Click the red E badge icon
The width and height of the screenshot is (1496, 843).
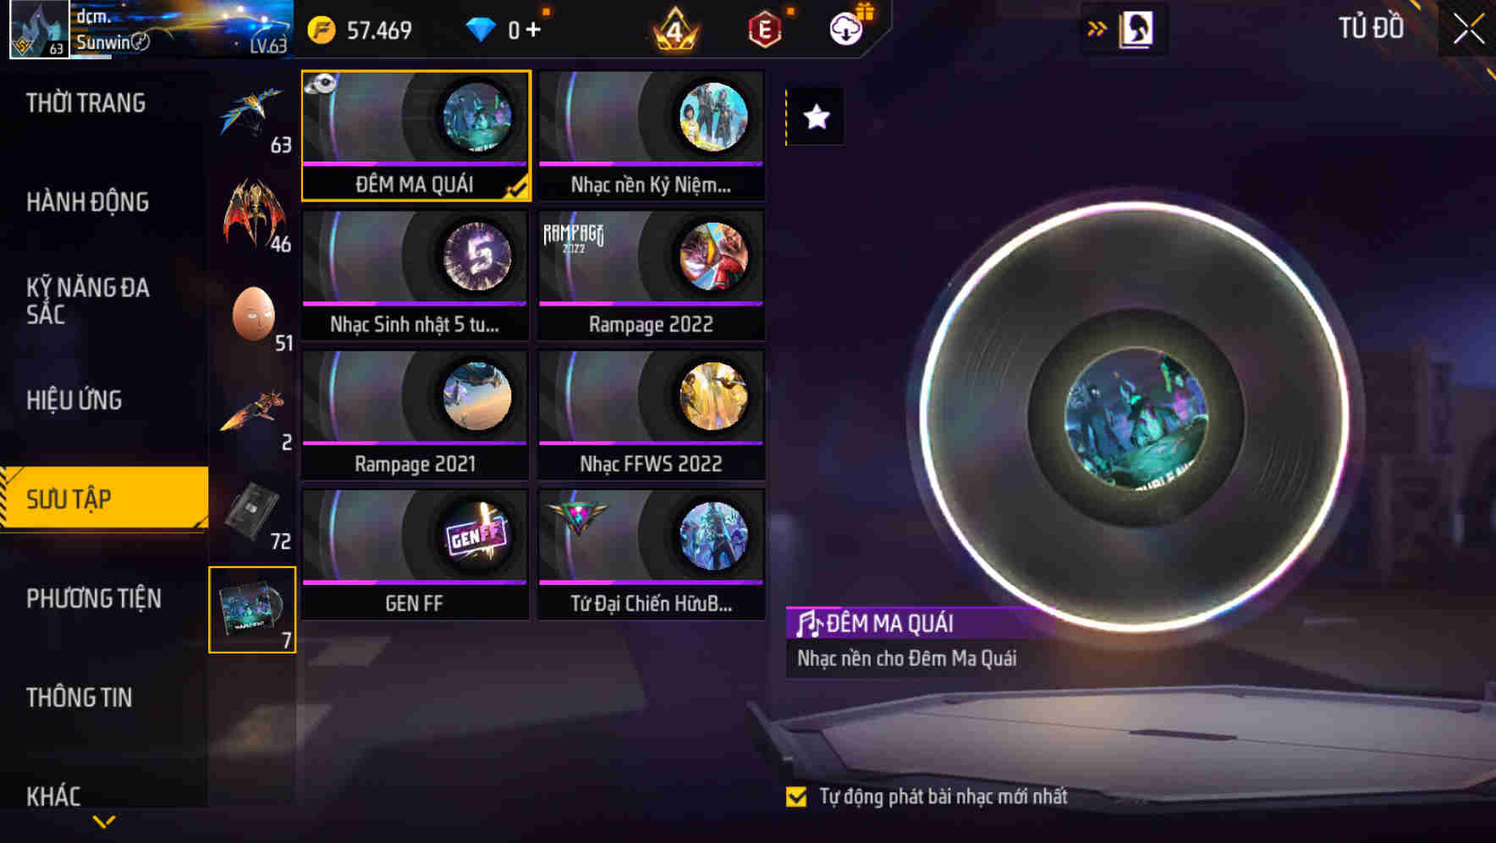pyautogui.click(x=764, y=30)
